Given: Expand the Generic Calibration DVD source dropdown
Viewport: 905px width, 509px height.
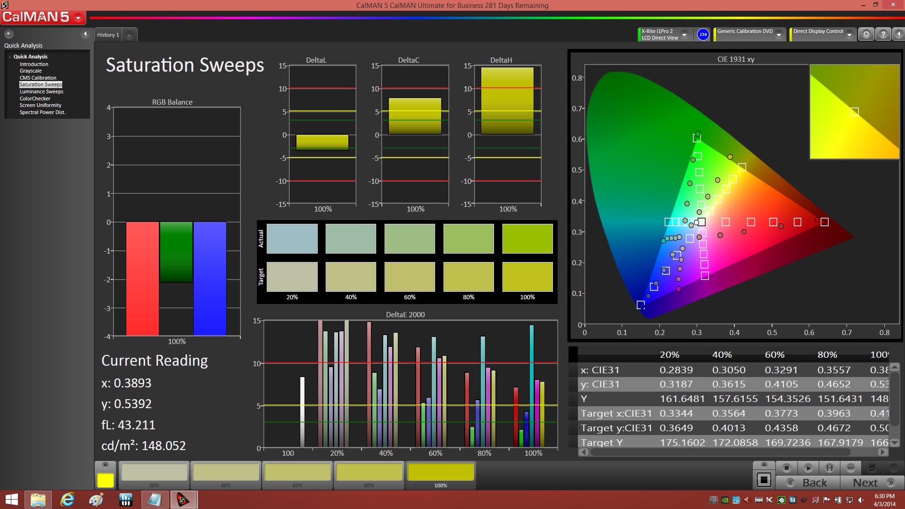Looking at the screenshot, I should click(779, 35).
